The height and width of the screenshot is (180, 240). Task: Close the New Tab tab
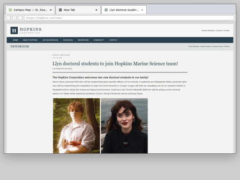point(96,10)
